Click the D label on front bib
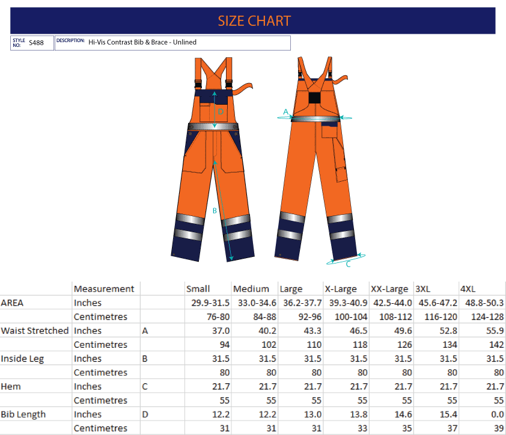Image resolution: width=506 pixels, height=435 pixels. [221, 111]
